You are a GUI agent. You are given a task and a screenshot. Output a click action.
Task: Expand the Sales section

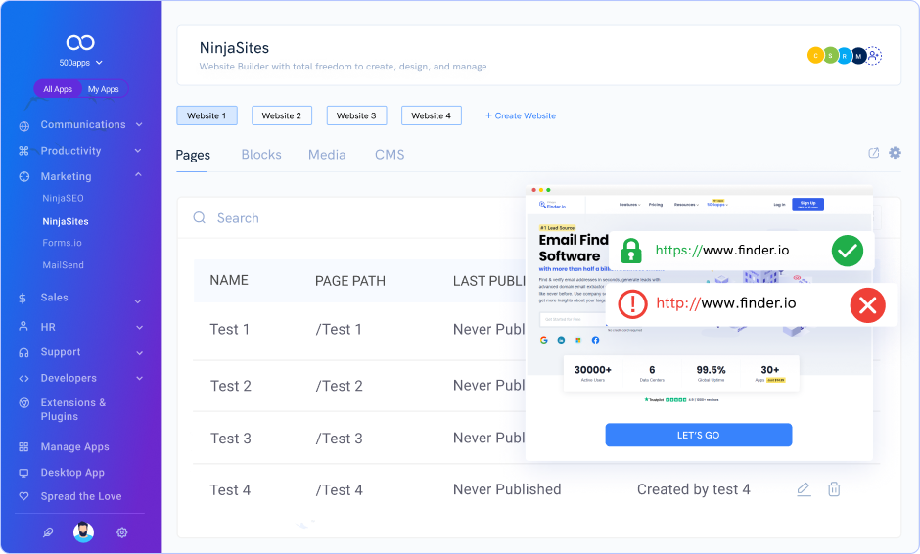[x=139, y=298]
